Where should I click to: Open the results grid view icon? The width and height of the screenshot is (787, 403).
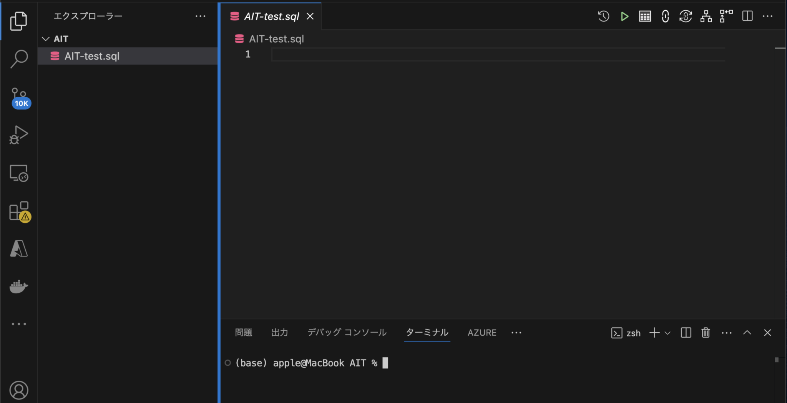[645, 16]
